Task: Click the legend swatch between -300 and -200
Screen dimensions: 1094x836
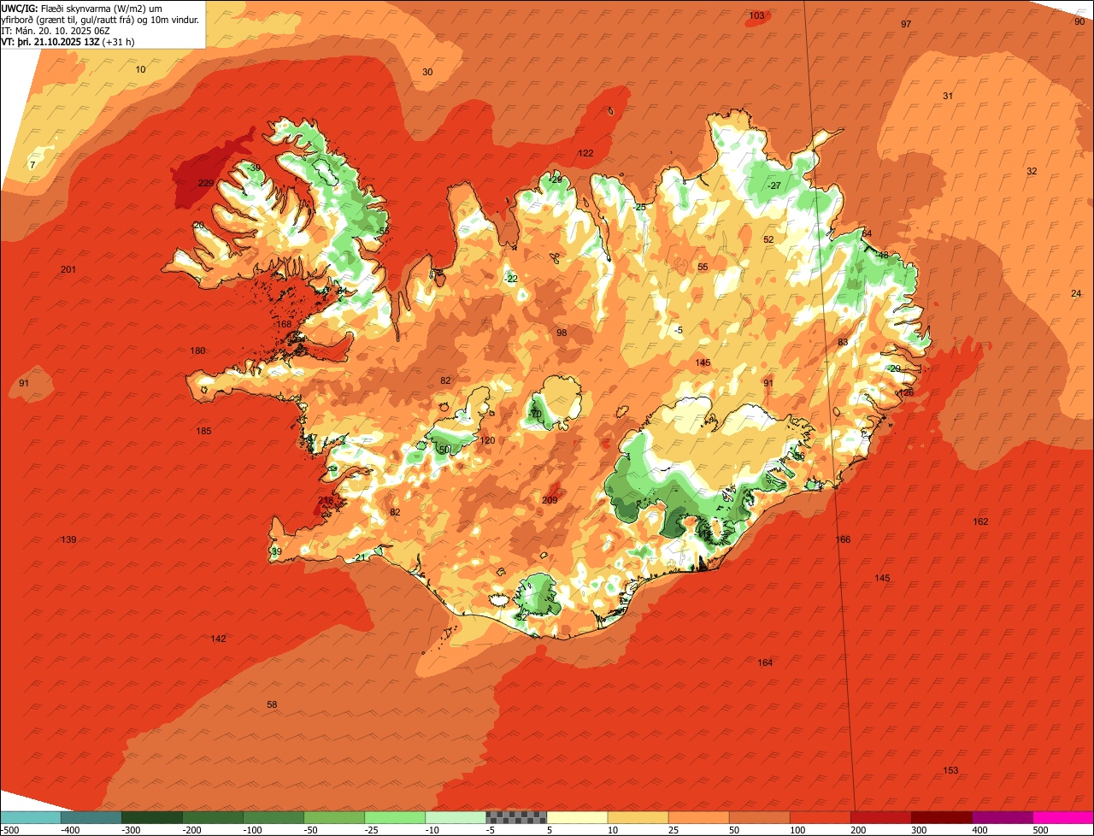Action: pyautogui.click(x=152, y=817)
